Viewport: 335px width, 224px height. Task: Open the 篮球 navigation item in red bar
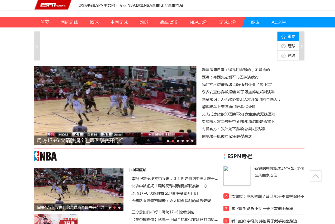click(94, 22)
